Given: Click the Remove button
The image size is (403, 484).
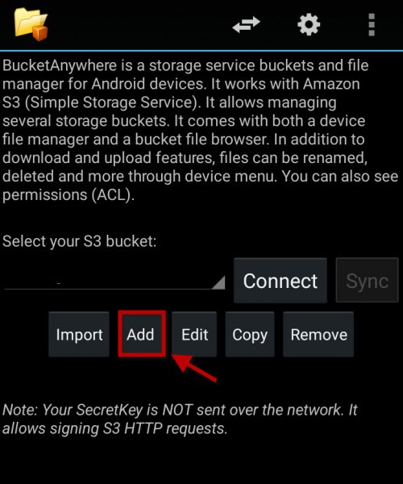Looking at the screenshot, I should click(x=318, y=334).
